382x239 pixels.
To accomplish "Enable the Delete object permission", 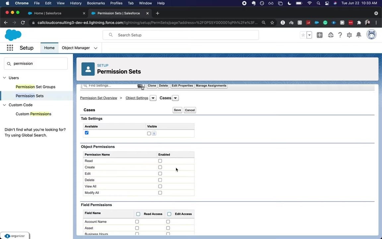I will pos(160,180).
